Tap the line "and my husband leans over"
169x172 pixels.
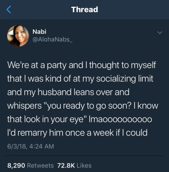tap(68, 92)
